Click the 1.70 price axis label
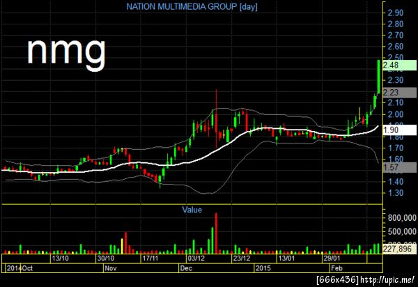 coord(395,148)
